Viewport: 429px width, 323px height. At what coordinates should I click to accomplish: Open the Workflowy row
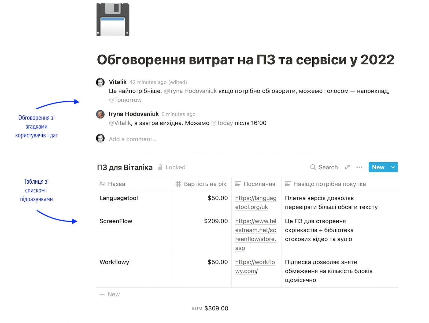pyautogui.click(x=114, y=262)
